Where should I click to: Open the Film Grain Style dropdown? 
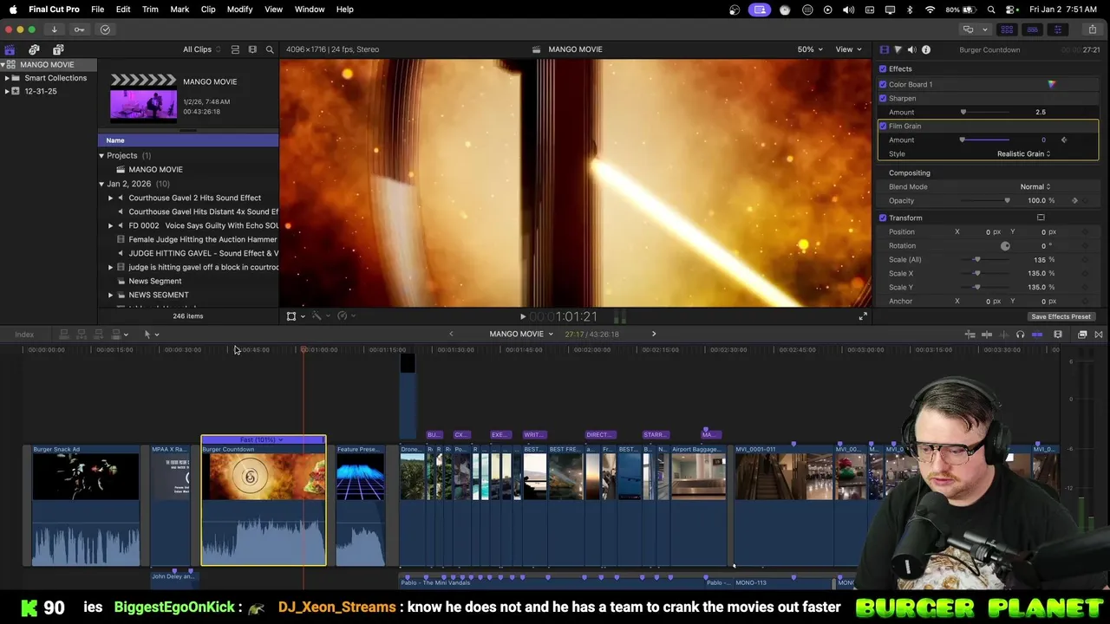pyautogui.click(x=1023, y=153)
